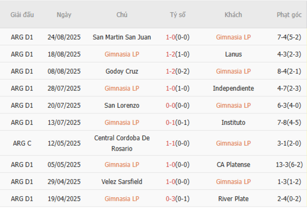Click the 0-3 score against River Plate
Screen dimensions: 307x208
pos(171,199)
